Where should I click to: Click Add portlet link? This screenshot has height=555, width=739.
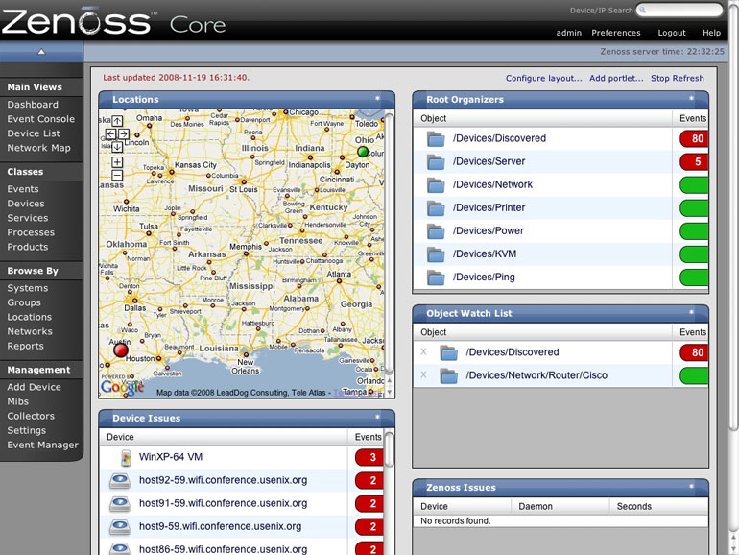coord(616,79)
